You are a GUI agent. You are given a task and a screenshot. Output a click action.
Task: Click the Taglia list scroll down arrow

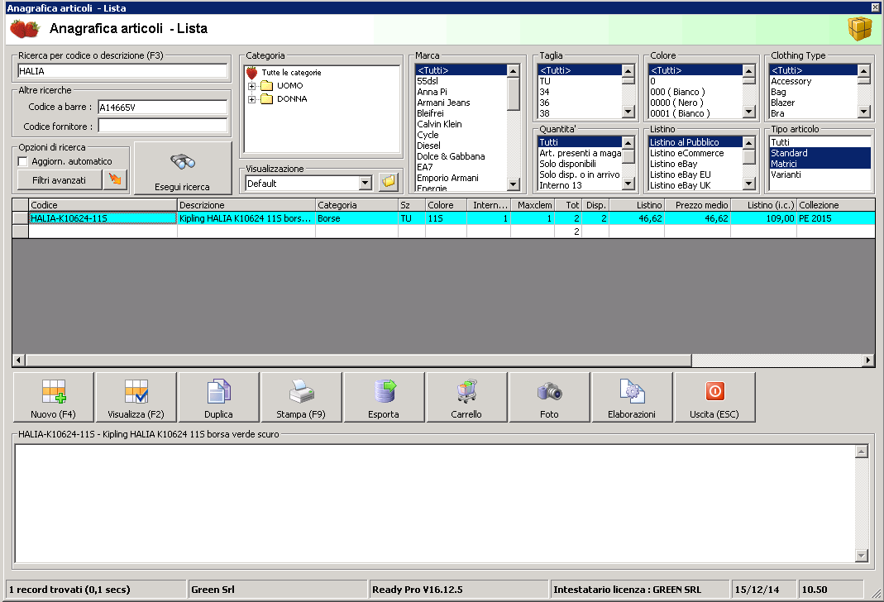628,112
